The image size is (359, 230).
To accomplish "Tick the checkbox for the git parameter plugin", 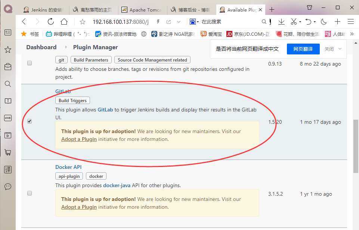I will (x=30, y=63).
